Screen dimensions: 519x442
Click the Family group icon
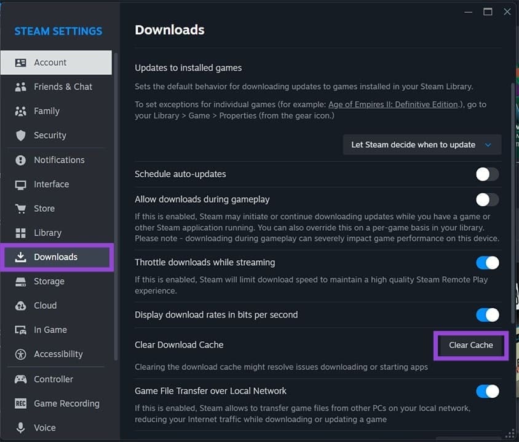(20, 111)
